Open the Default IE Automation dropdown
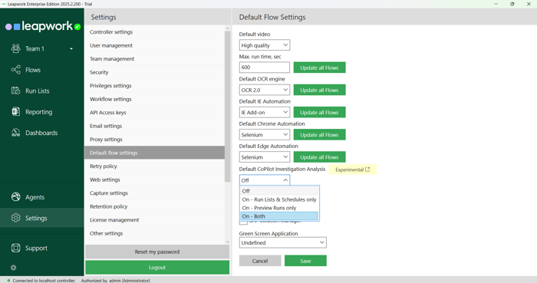 pos(265,112)
